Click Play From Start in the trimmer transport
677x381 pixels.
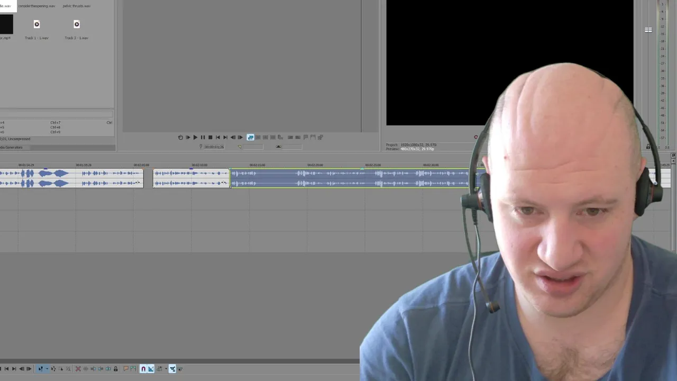[x=188, y=137]
